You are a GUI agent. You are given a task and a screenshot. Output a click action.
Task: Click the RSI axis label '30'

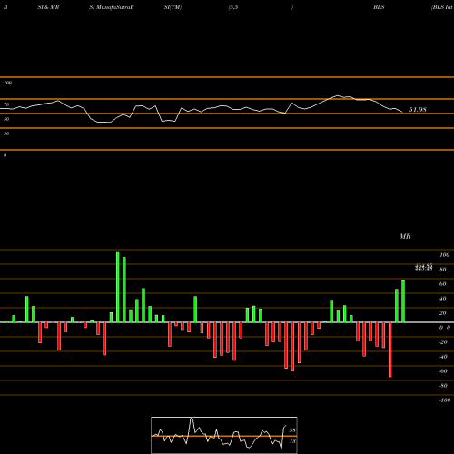[x=6, y=133]
